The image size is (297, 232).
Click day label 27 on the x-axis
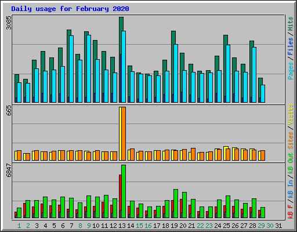coord(244,226)
